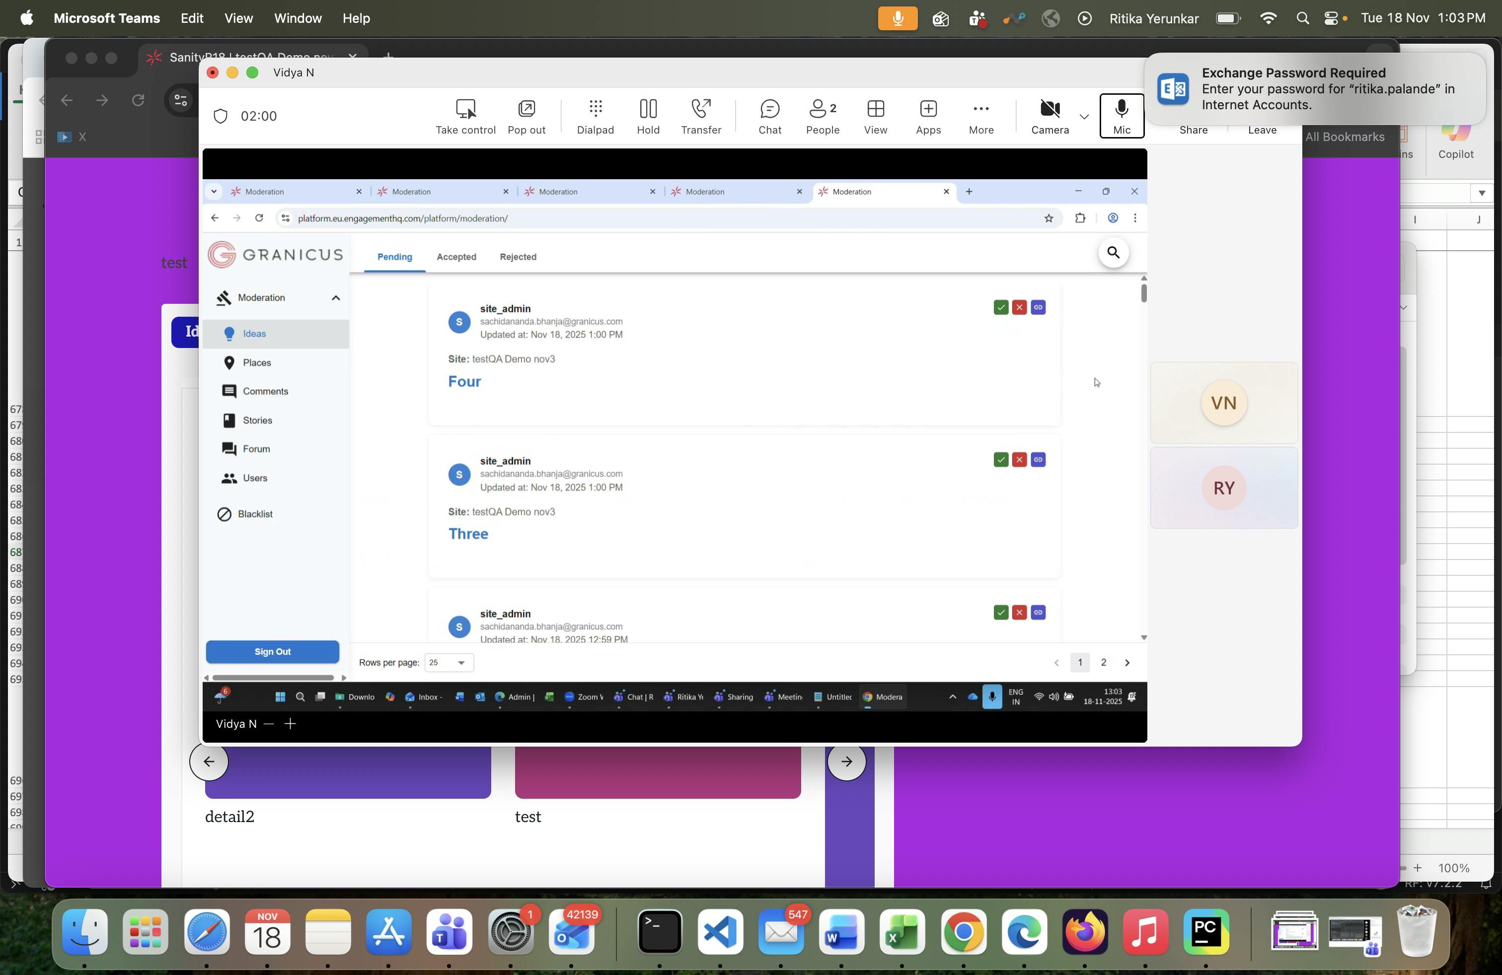Viewport: 1502px width, 975px height.
Task: Open the Apps button in call toolbar
Action: tap(928, 110)
